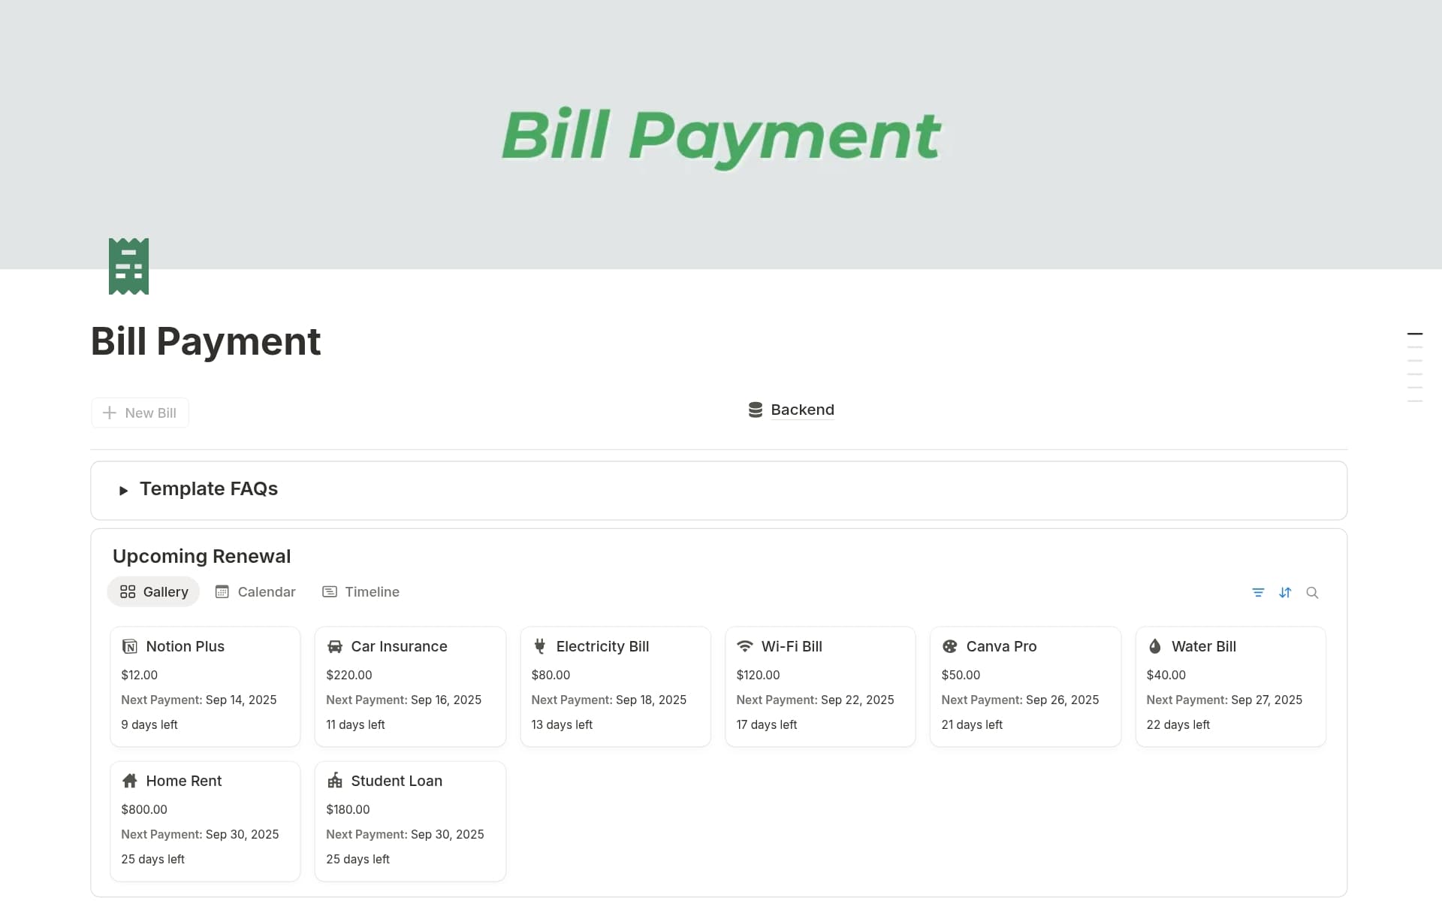Switch to the Calendar view
Viewport: 1442px width, 901px height.
pyautogui.click(x=255, y=591)
